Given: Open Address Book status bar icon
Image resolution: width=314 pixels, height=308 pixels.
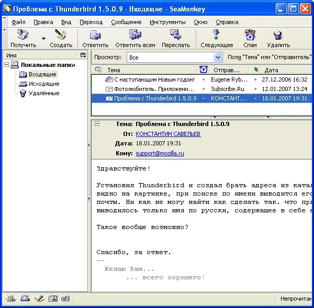Looking at the screenshot, I should point(53,299).
